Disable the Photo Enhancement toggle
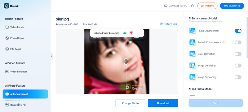This screenshot has height=112, width=248. [x=238, y=31]
